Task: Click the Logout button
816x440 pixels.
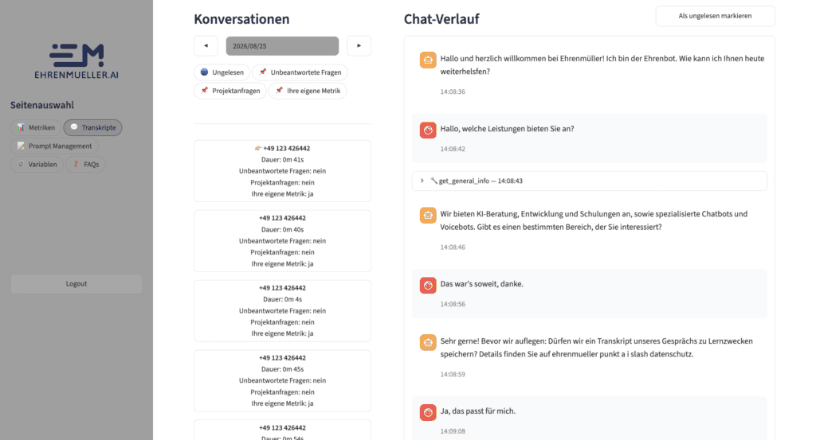Action: [76, 283]
